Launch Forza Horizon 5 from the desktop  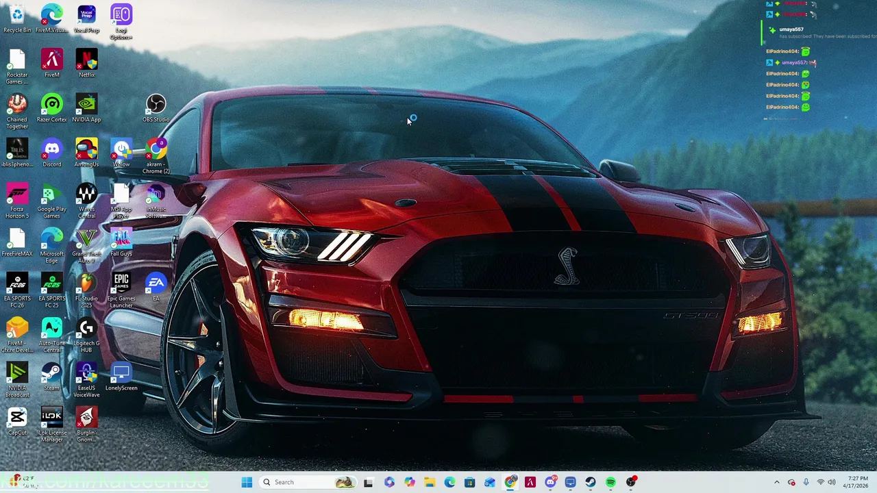pyautogui.click(x=17, y=201)
